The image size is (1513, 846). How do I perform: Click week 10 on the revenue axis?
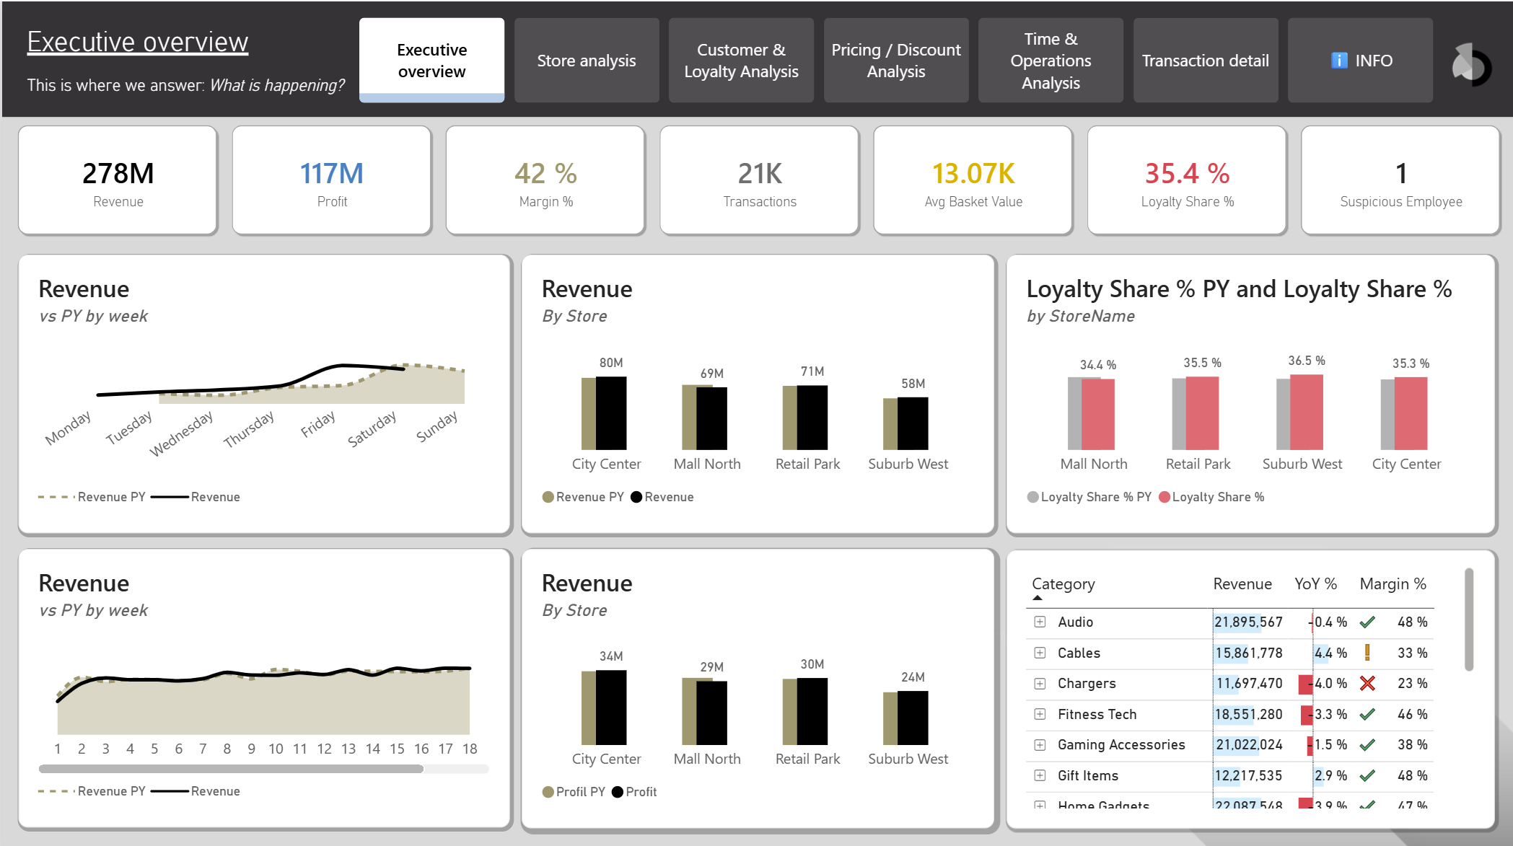tap(276, 749)
